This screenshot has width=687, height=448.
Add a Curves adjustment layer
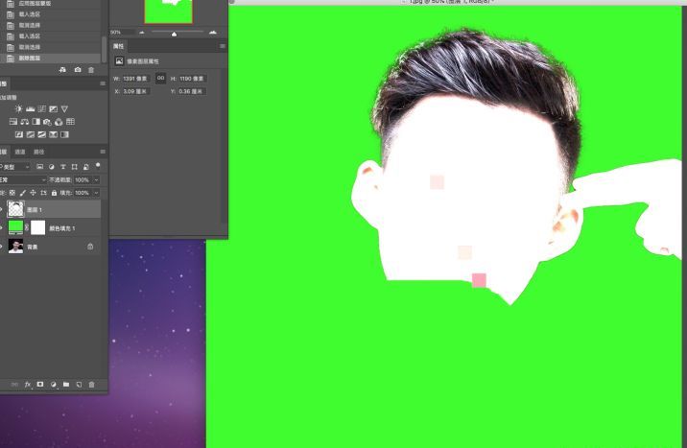[x=41, y=108]
